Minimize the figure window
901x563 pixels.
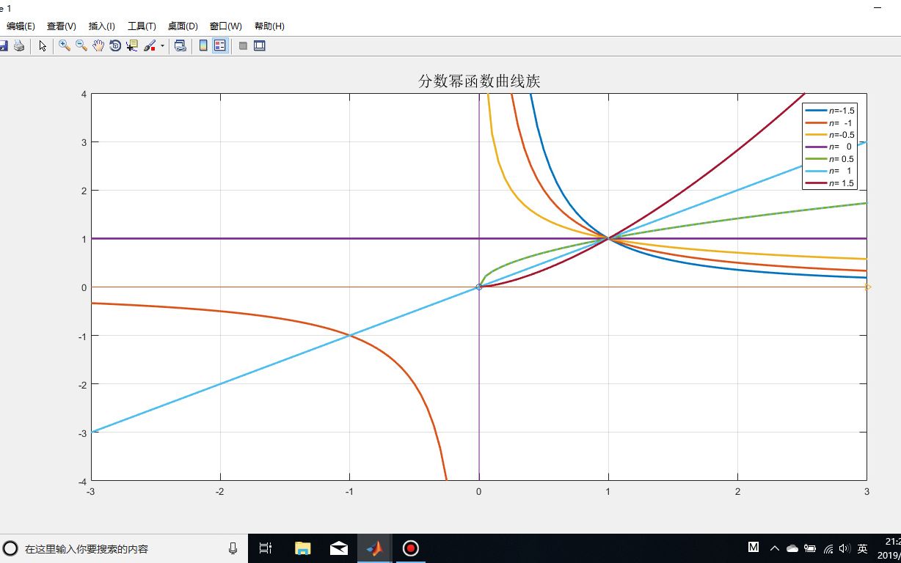pos(878,7)
